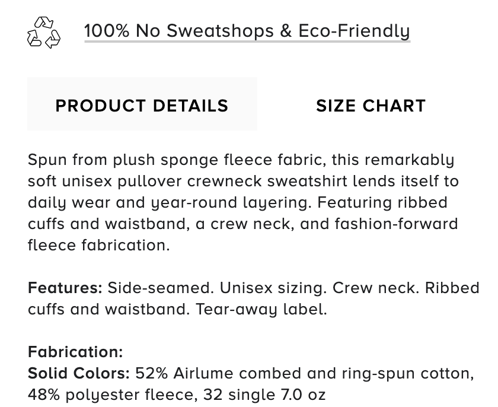Viewport: 498px width, 407px height.
Task: Click the words fleece fabrication ending the description
Action: coord(99,245)
